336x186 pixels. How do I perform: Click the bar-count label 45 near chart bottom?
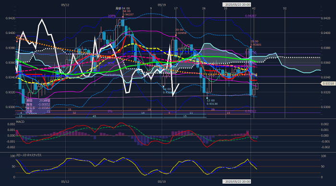[x=94, y=116]
